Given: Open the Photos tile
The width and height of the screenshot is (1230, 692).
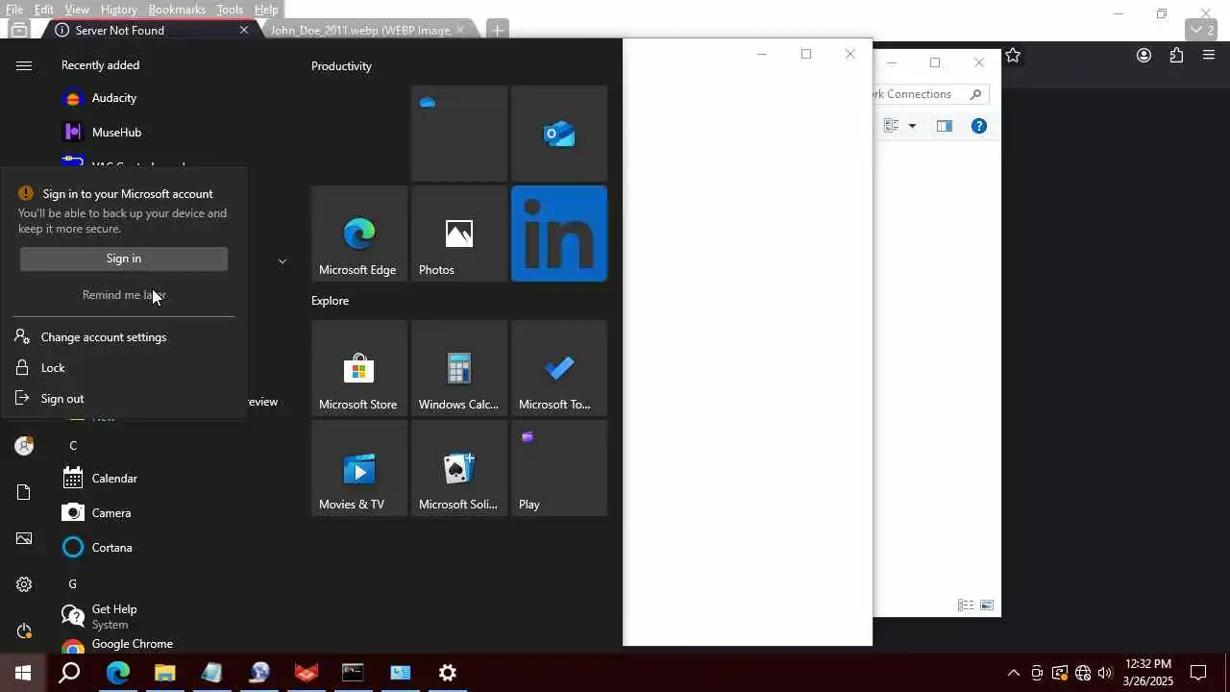Looking at the screenshot, I should coord(459,234).
